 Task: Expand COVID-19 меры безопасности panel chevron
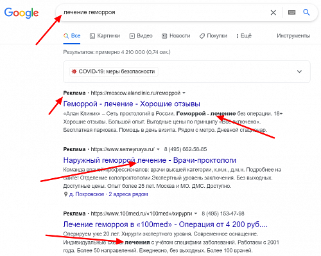[299, 71]
